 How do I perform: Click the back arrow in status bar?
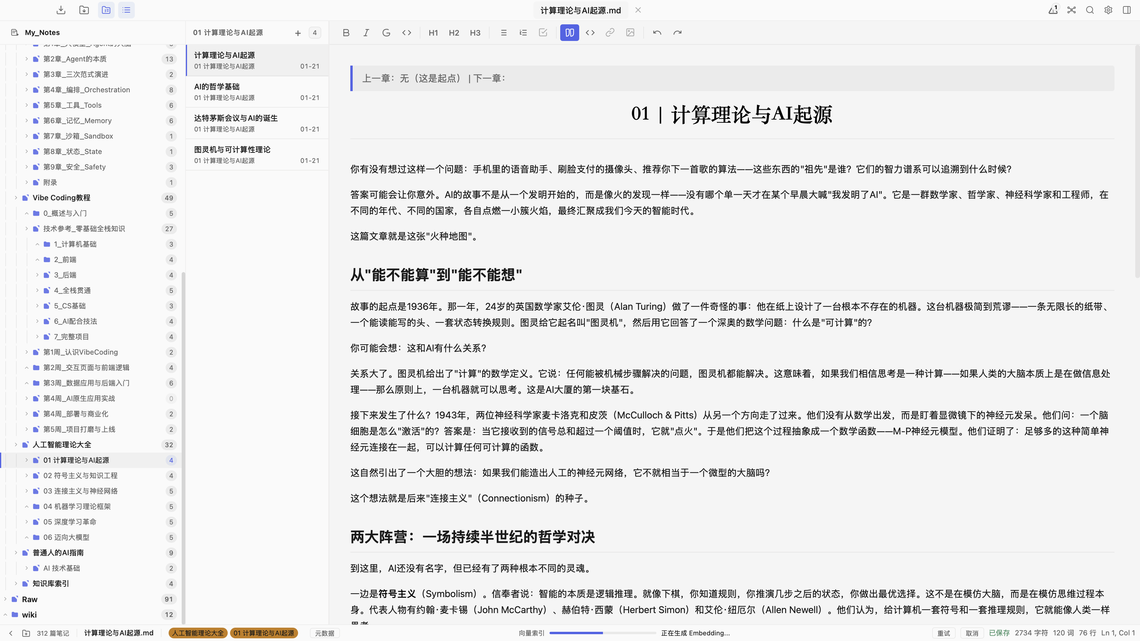click(x=11, y=633)
